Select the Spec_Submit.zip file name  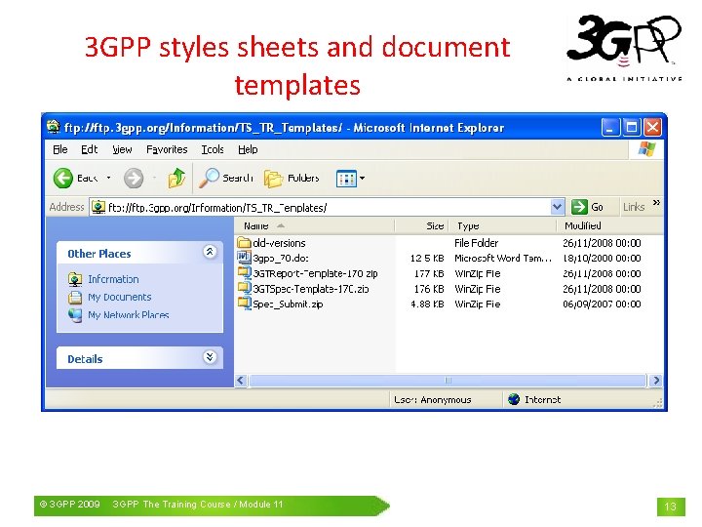click(x=288, y=304)
